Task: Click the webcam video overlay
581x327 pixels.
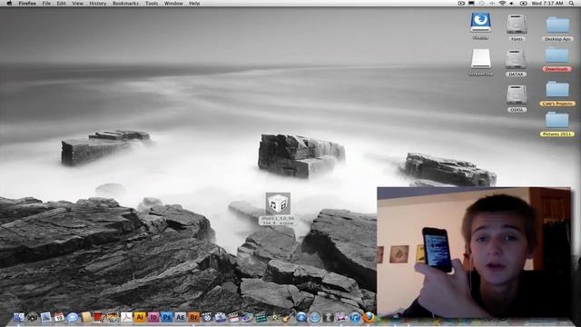Action: click(474, 253)
